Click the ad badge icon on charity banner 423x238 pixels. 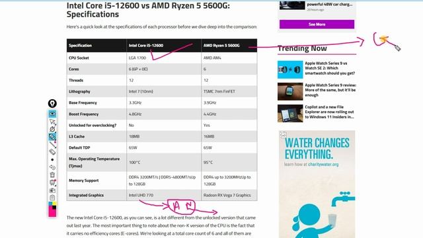283,135
